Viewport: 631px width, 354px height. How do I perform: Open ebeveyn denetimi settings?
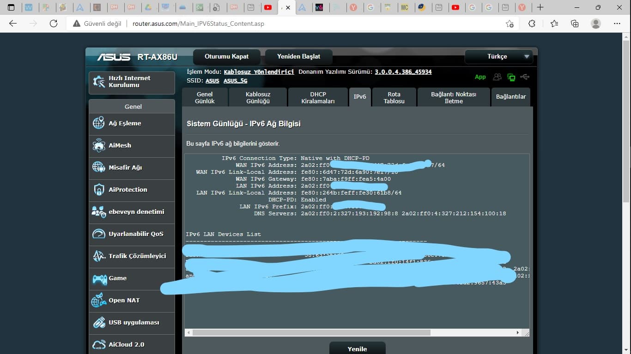(x=132, y=212)
